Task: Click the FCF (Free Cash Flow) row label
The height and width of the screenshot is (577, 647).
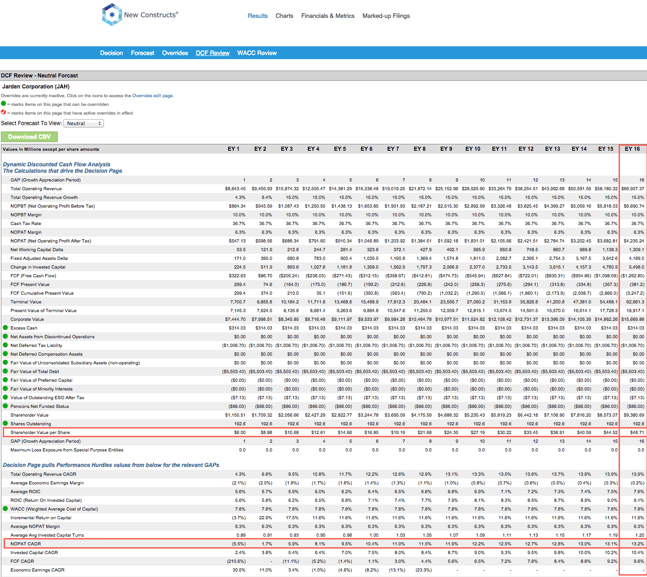Action: [x=33, y=276]
